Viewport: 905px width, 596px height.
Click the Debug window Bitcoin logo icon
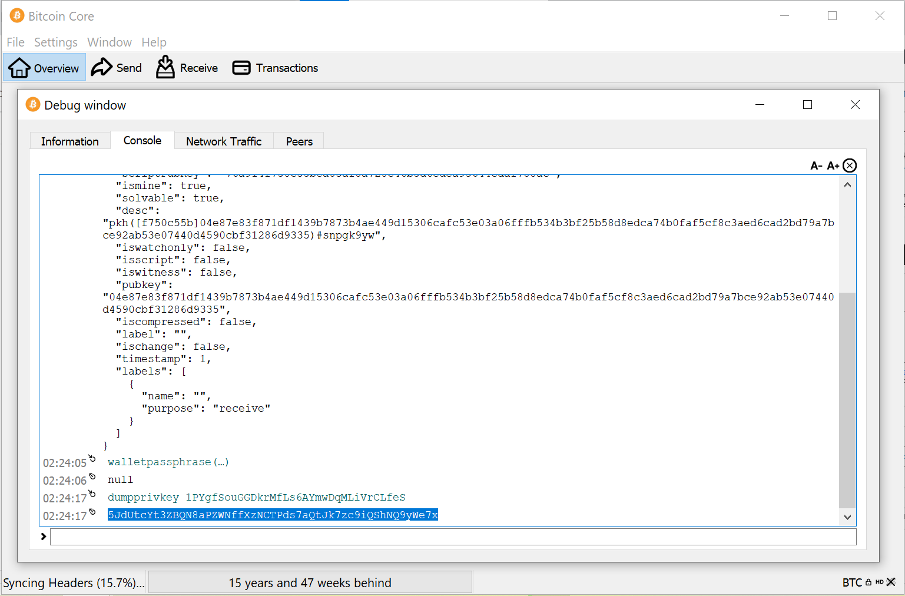(33, 105)
